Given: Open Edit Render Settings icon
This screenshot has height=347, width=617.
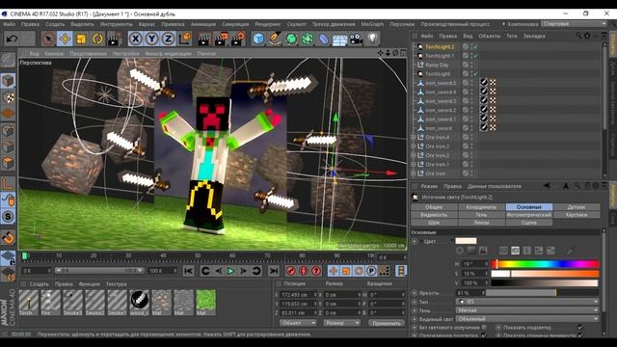Looking at the screenshot, I should [238, 39].
